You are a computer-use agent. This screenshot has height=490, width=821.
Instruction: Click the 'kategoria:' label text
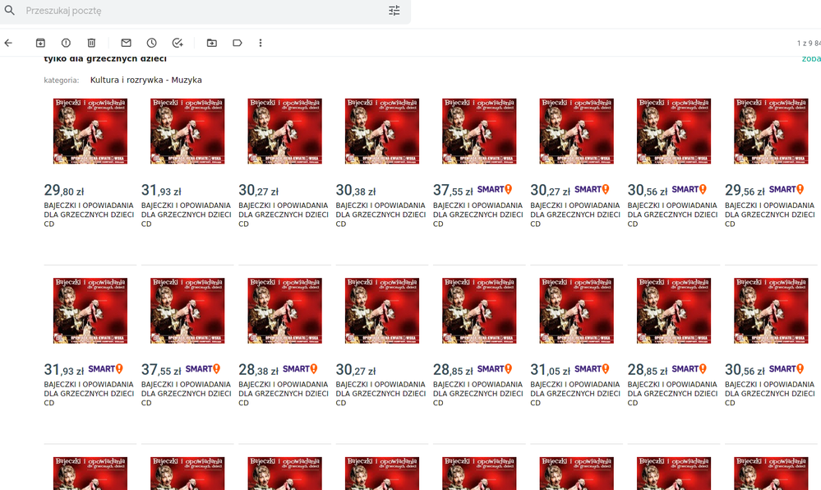click(x=62, y=81)
